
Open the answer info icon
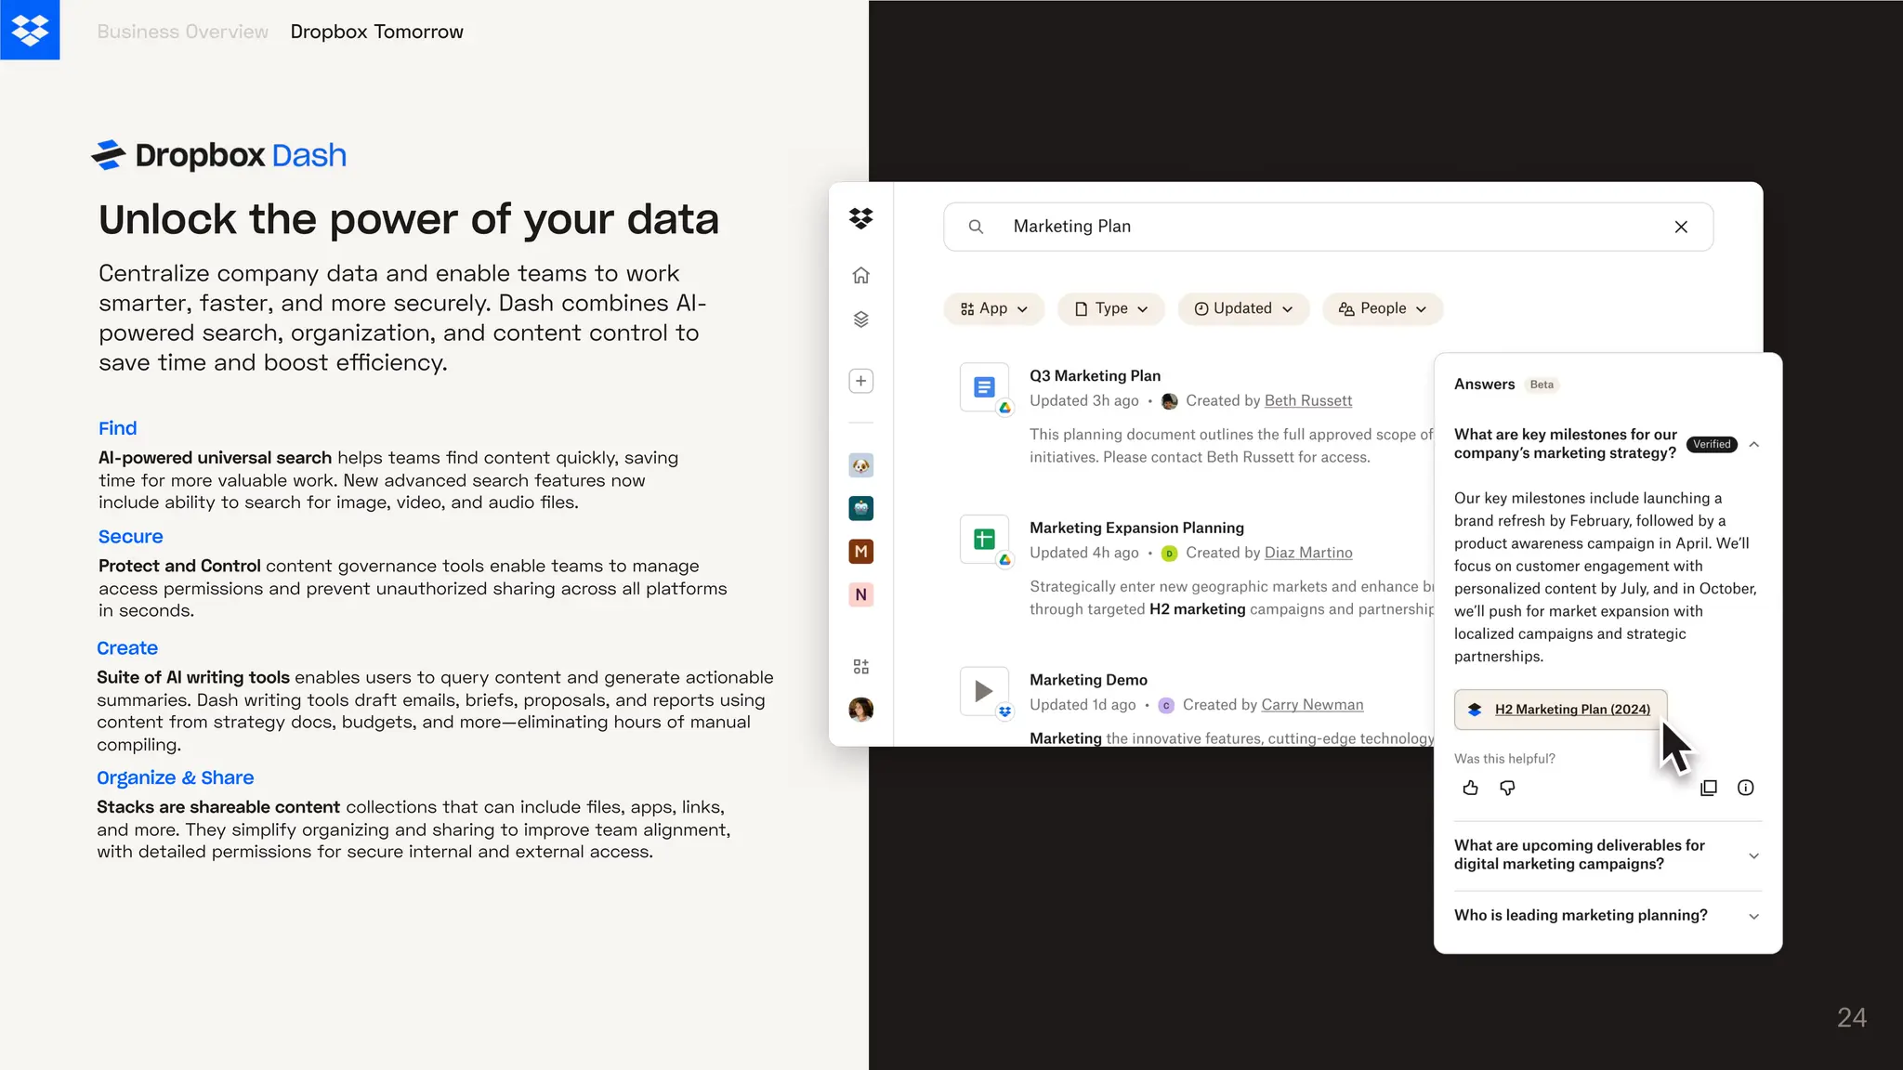tap(1746, 788)
